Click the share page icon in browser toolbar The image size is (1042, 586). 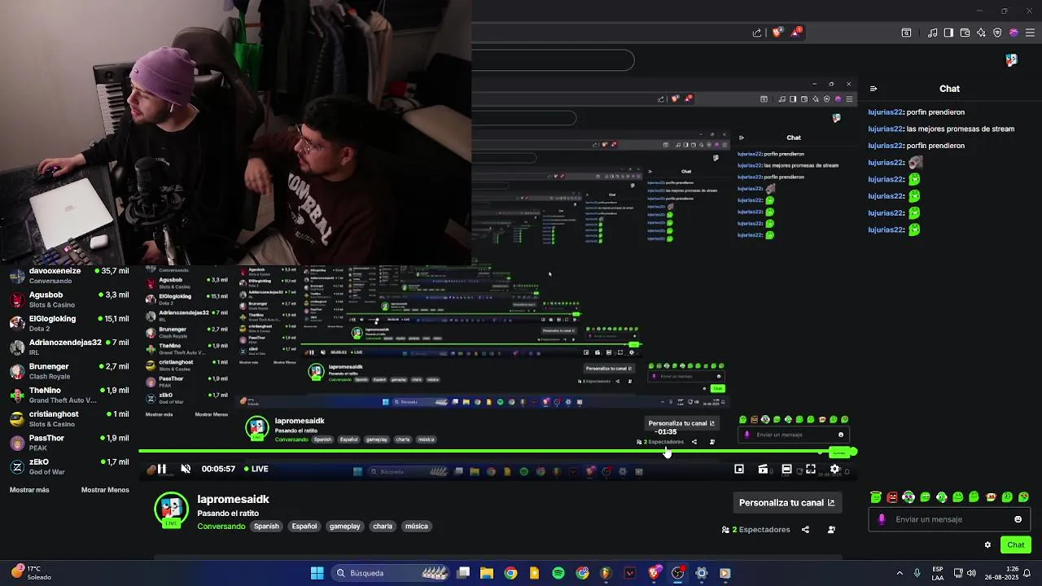pos(757,33)
